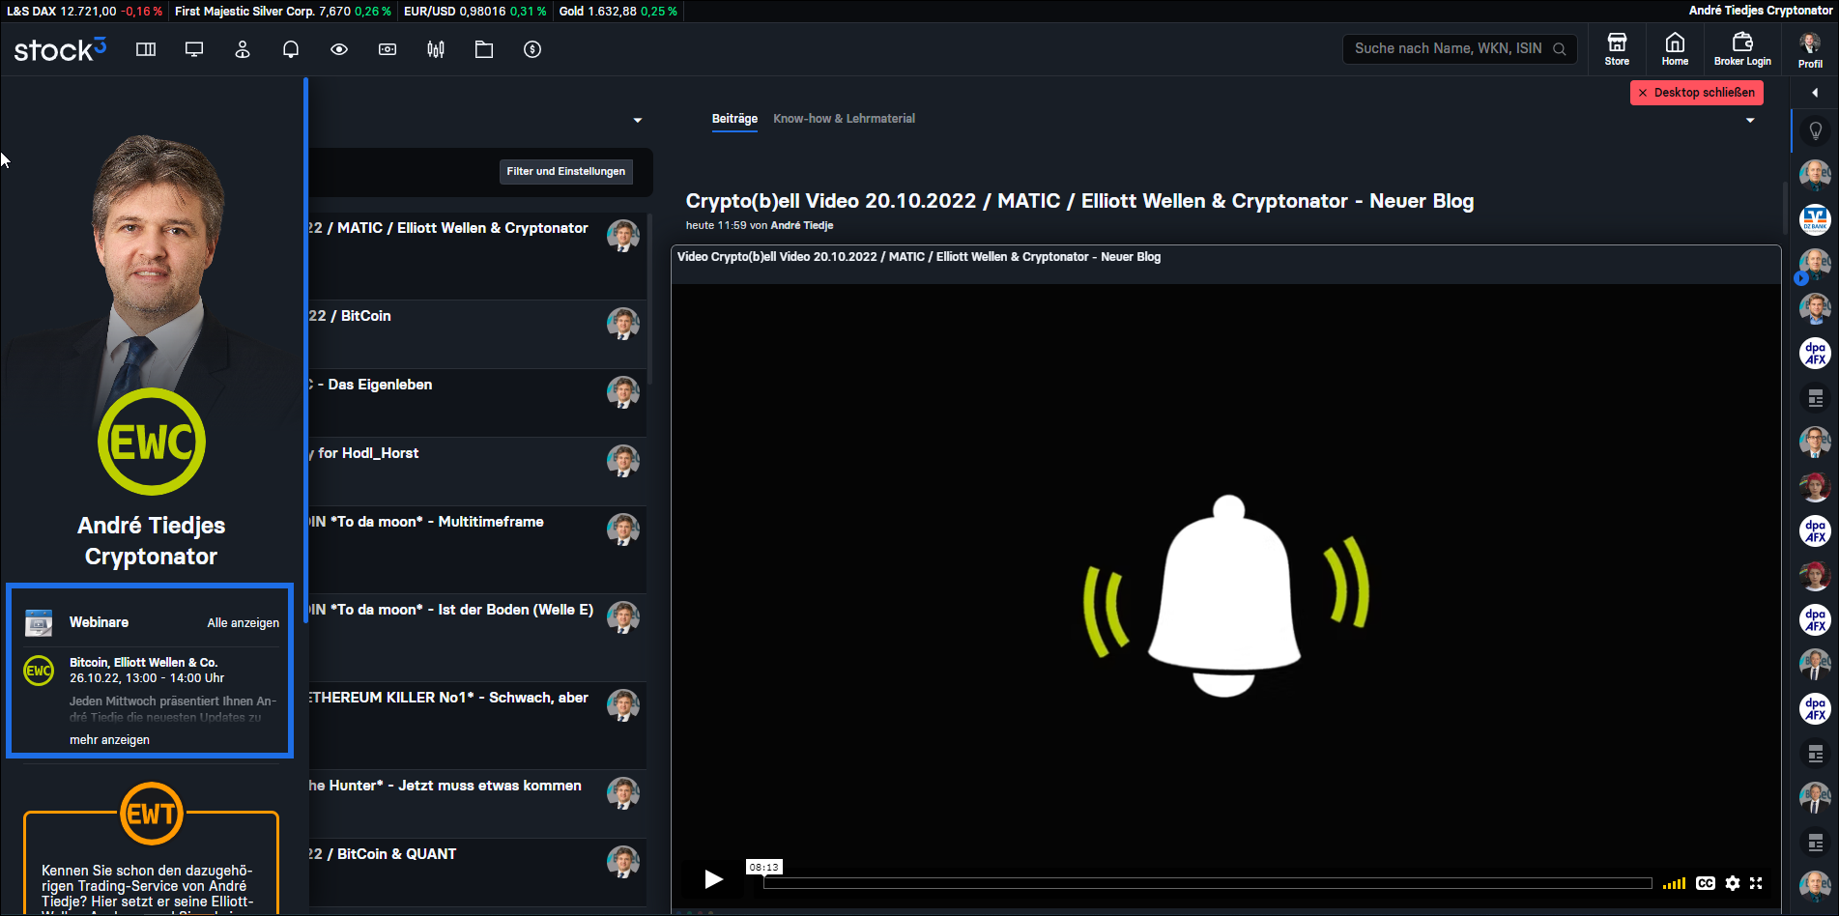Click the lightbulb icon in right sidebar
The width and height of the screenshot is (1839, 916).
[1815, 131]
